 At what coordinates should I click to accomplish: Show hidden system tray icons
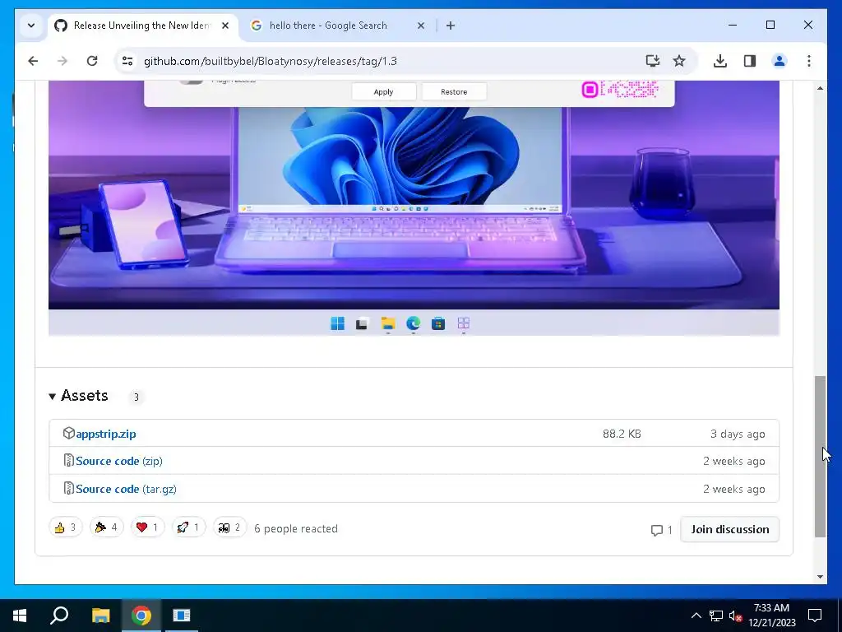pyautogui.click(x=696, y=616)
